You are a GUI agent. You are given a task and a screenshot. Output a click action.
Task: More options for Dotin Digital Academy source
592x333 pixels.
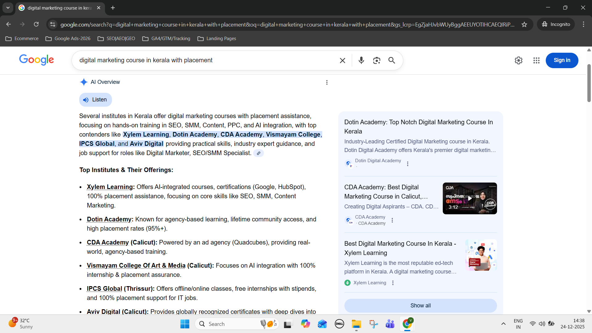pos(408,164)
